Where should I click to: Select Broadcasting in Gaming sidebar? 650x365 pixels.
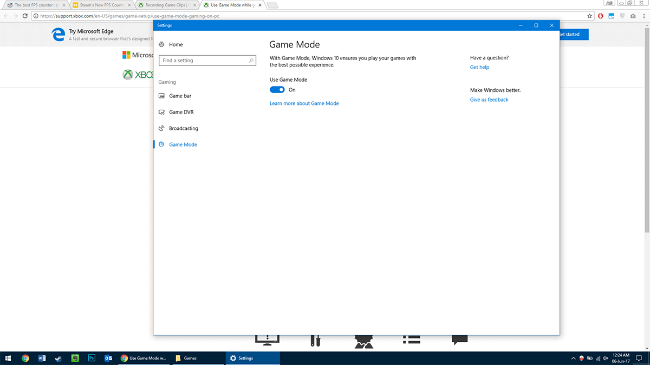click(x=184, y=128)
